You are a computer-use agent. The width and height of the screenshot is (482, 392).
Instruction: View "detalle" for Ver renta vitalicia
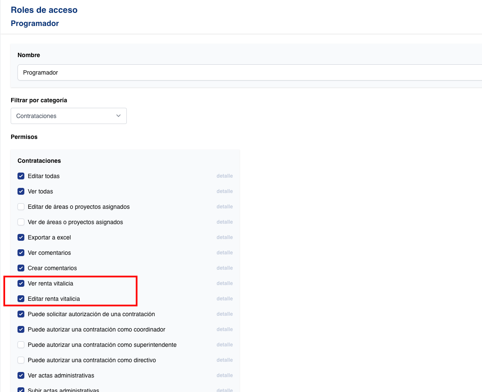pos(225,283)
